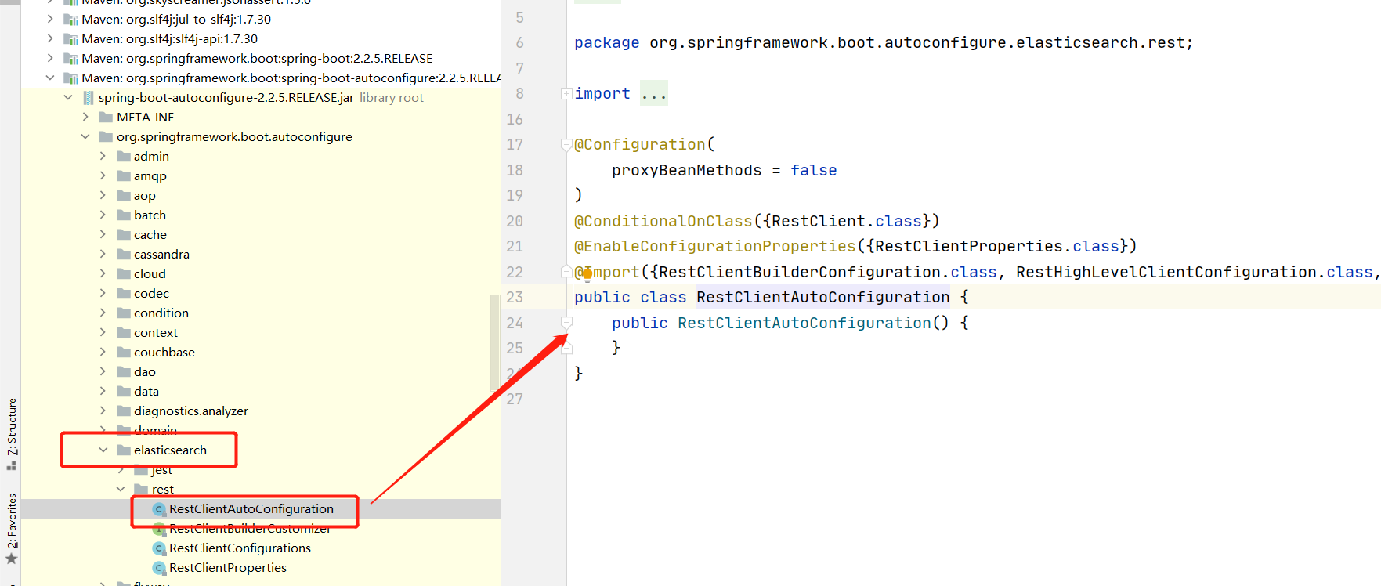Click the cache folder icon
1381x586 pixels.
click(x=123, y=235)
